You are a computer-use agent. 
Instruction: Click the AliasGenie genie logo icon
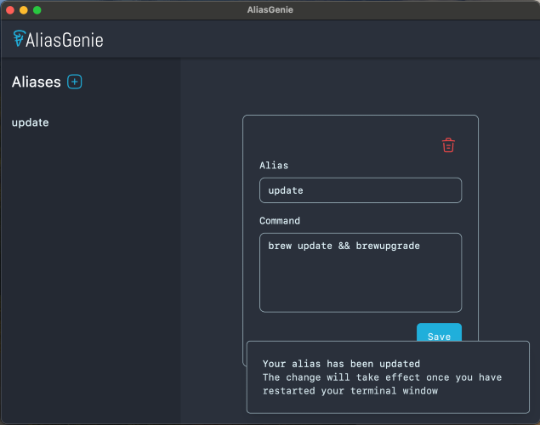click(19, 38)
